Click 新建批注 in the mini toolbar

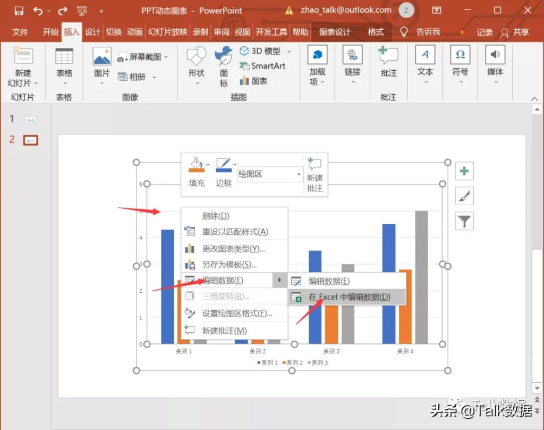point(314,174)
